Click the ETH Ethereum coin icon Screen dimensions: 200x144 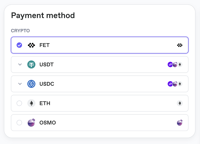(31, 103)
